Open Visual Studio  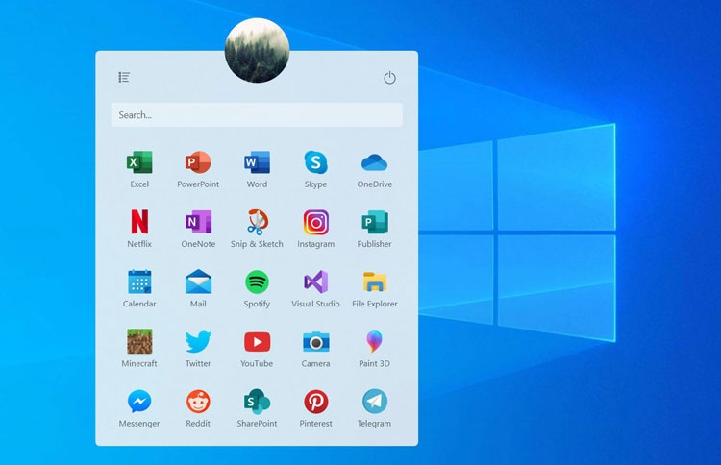315,282
